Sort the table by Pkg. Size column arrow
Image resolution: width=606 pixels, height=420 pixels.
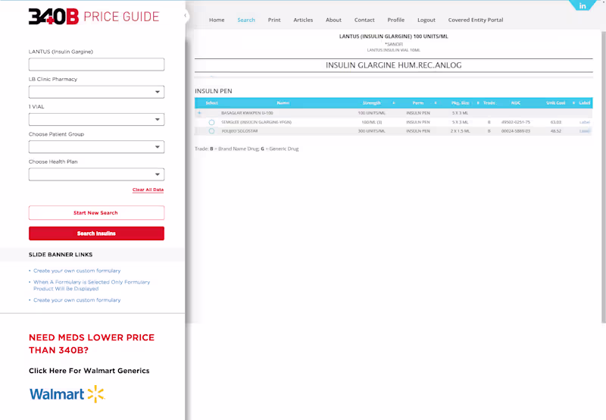[x=478, y=103]
